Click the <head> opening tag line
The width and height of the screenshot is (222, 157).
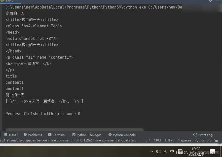click(12, 32)
